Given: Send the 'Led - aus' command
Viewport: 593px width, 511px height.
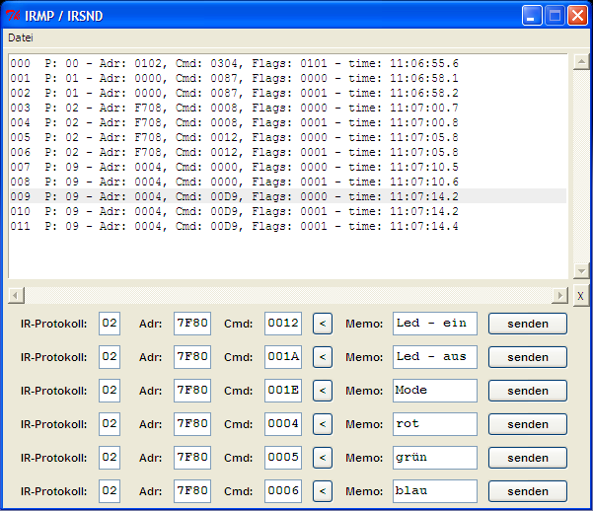Looking at the screenshot, I should pyautogui.click(x=528, y=357).
